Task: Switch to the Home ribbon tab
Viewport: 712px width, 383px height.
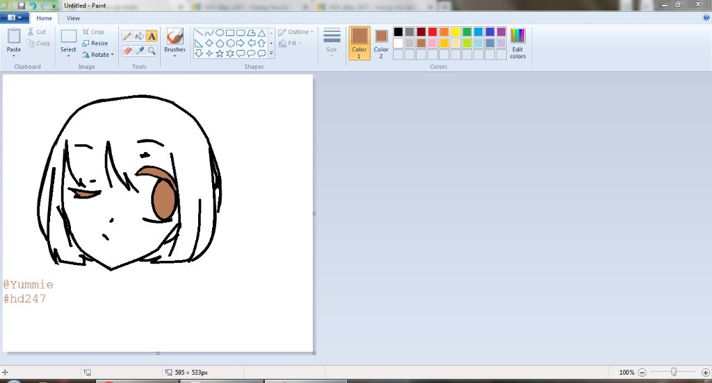Action: click(44, 18)
